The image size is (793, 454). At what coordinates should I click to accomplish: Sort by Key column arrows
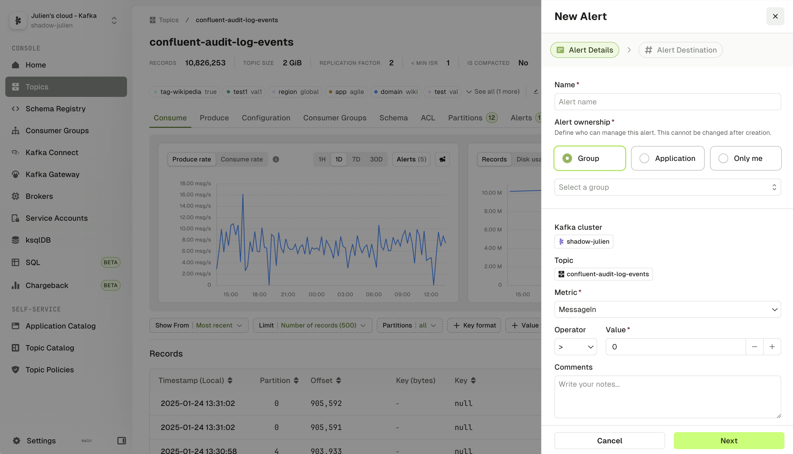point(473,380)
